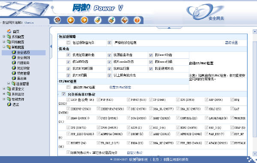
Task: Open the 设置IP/MAC绑定 link
Action: [120, 88]
